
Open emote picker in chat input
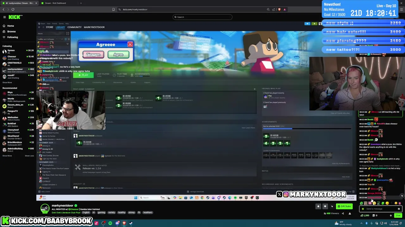coord(399,209)
